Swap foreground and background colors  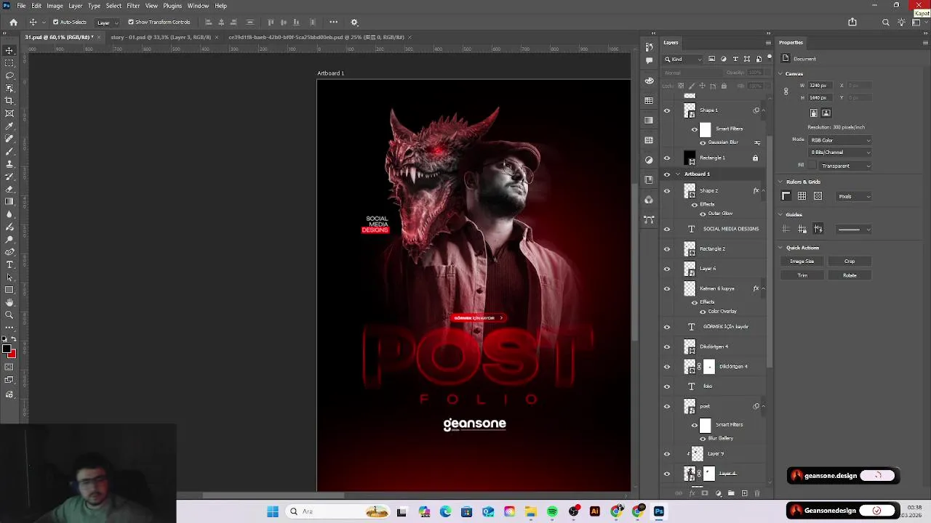(14, 339)
